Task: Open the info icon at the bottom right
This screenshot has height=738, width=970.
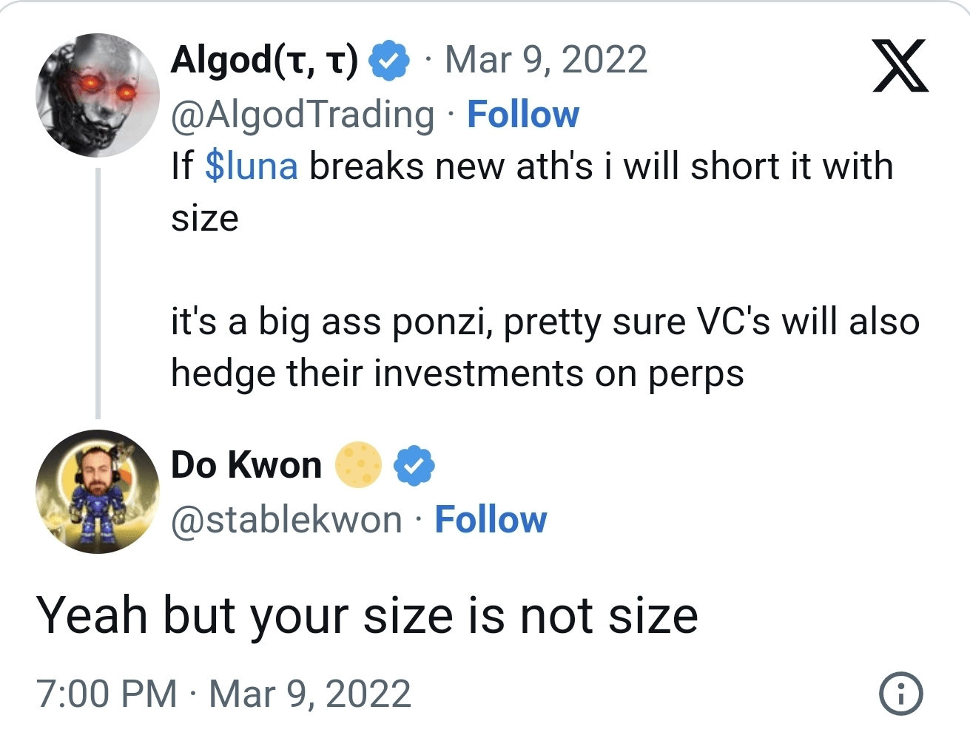Action: 900,694
